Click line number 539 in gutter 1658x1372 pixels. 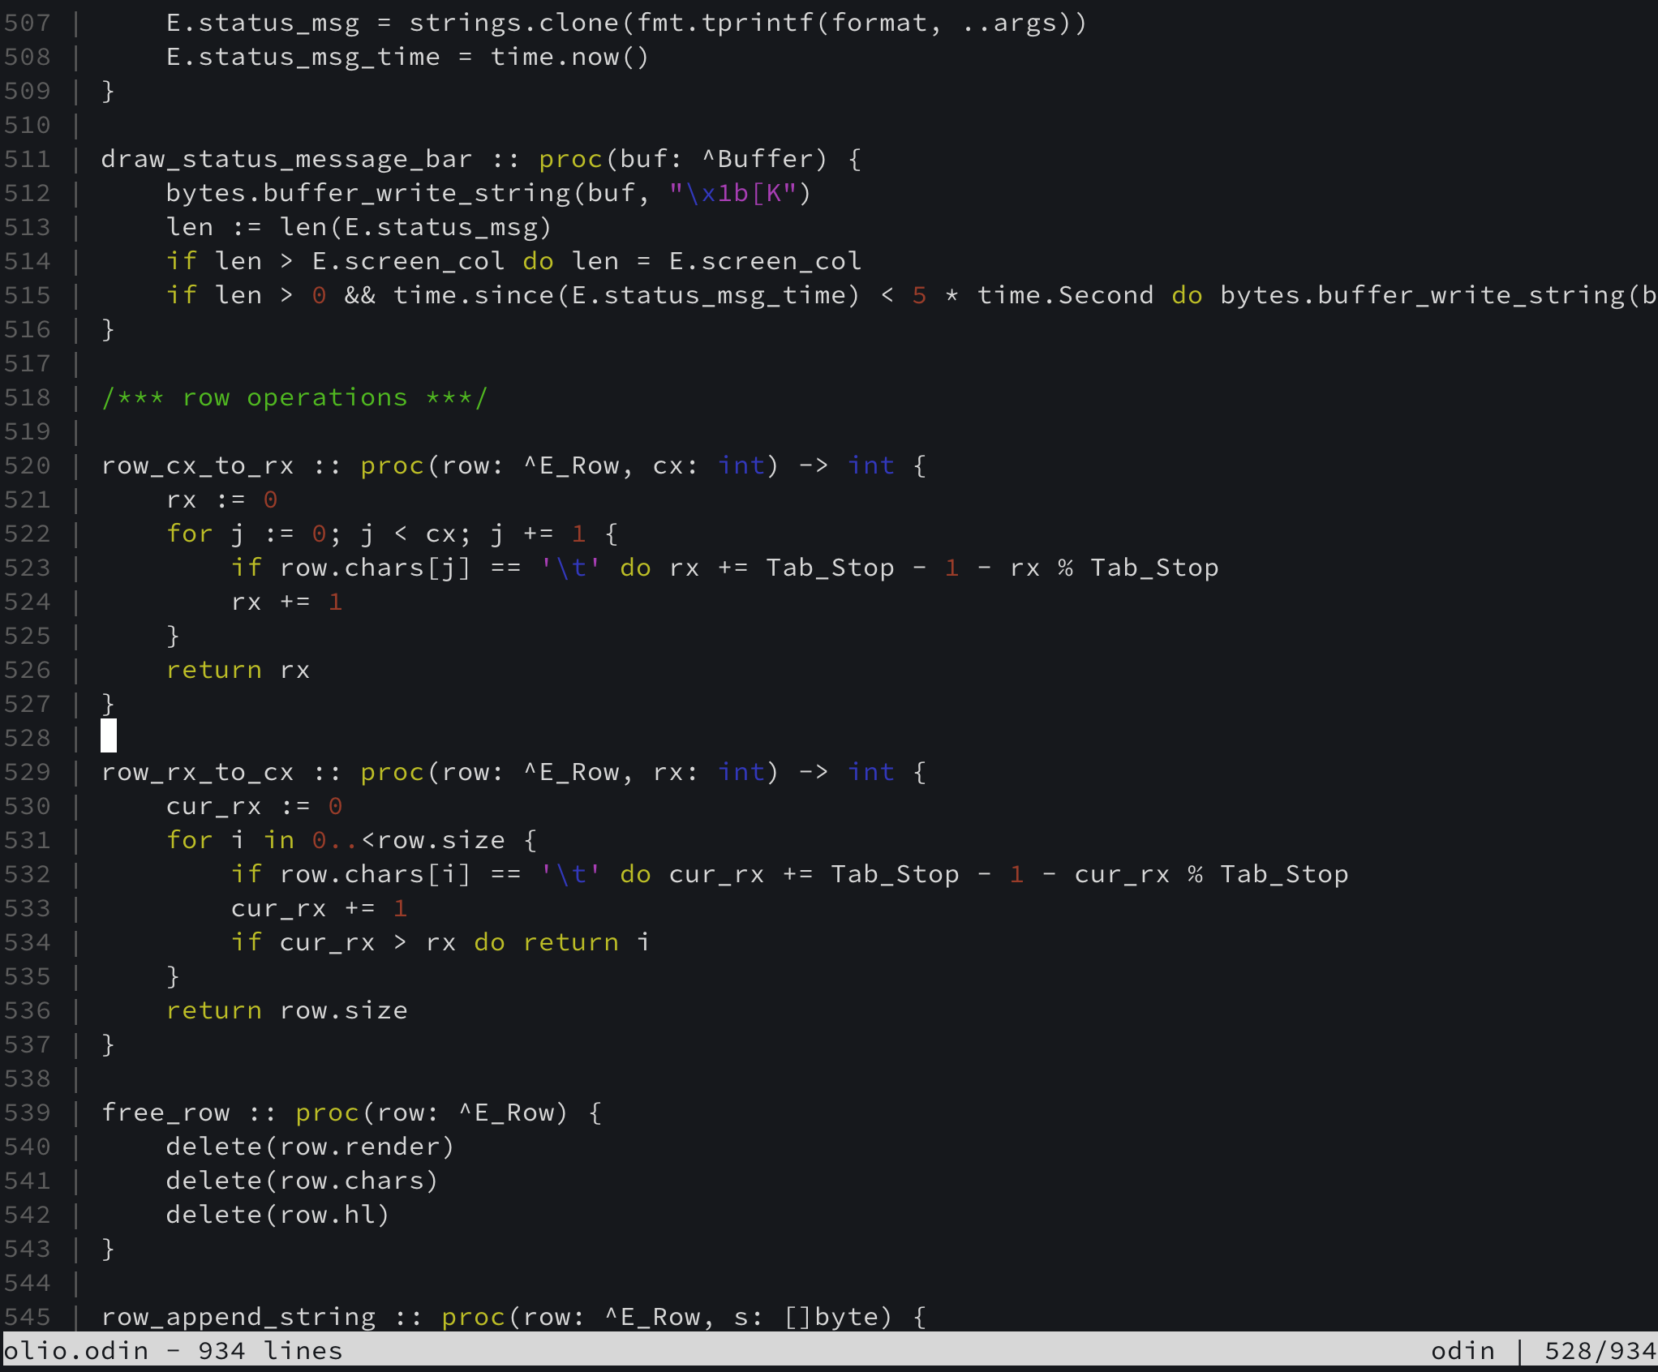pyautogui.click(x=28, y=1113)
